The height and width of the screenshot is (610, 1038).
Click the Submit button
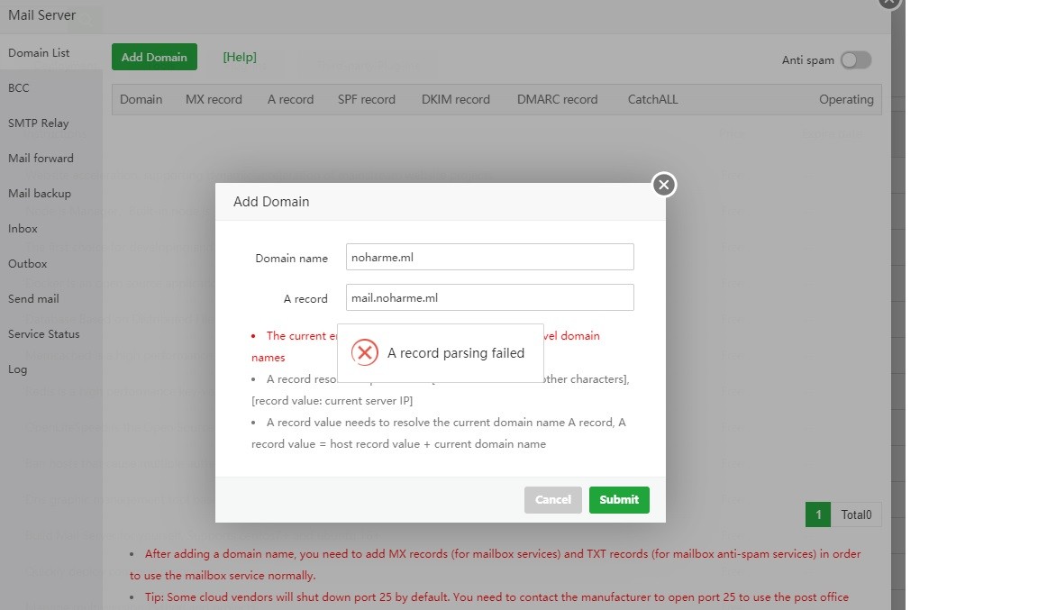click(x=619, y=500)
